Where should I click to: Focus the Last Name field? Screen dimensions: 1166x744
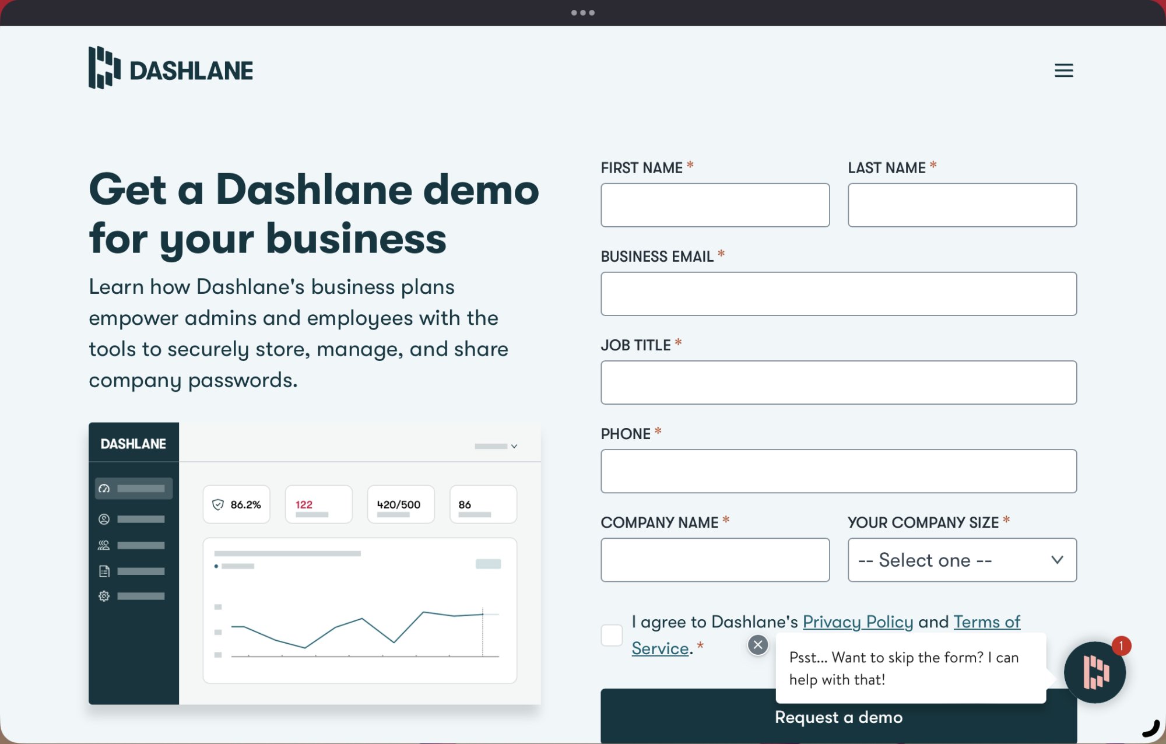pyautogui.click(x=962, y=205)
